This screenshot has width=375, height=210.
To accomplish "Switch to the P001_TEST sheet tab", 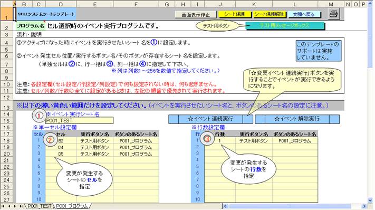I will point(39,206).
